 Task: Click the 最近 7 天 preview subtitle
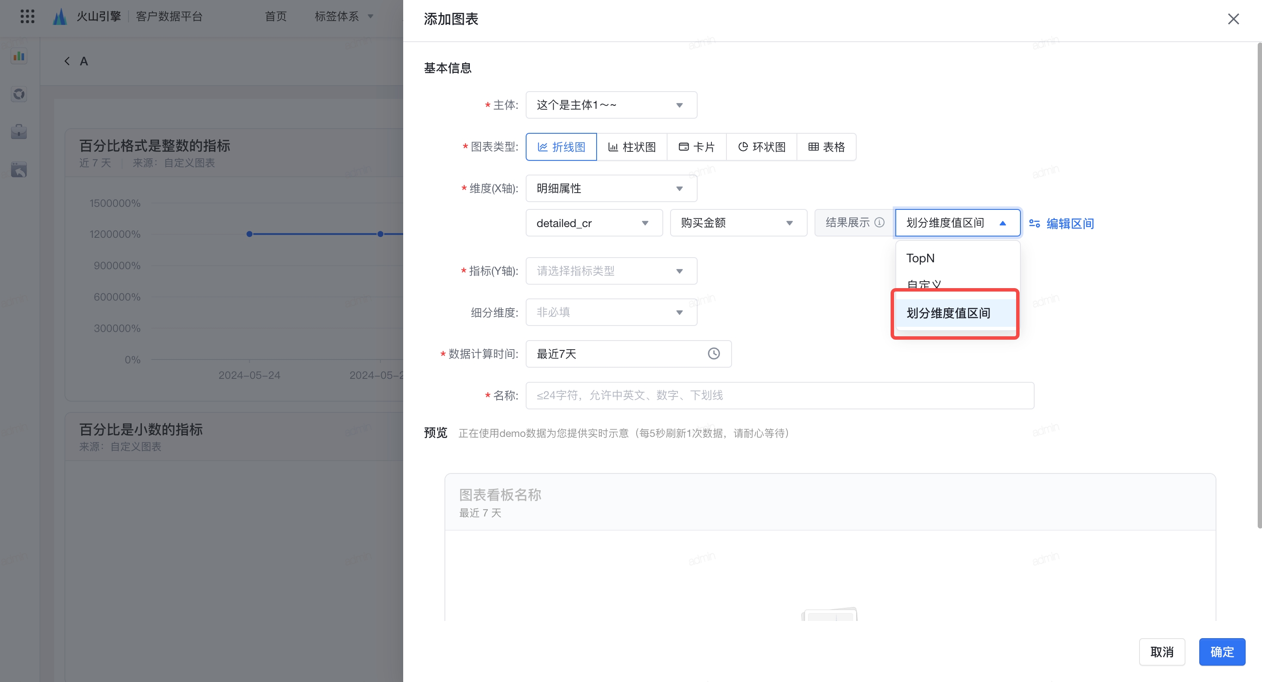[480, 513]
